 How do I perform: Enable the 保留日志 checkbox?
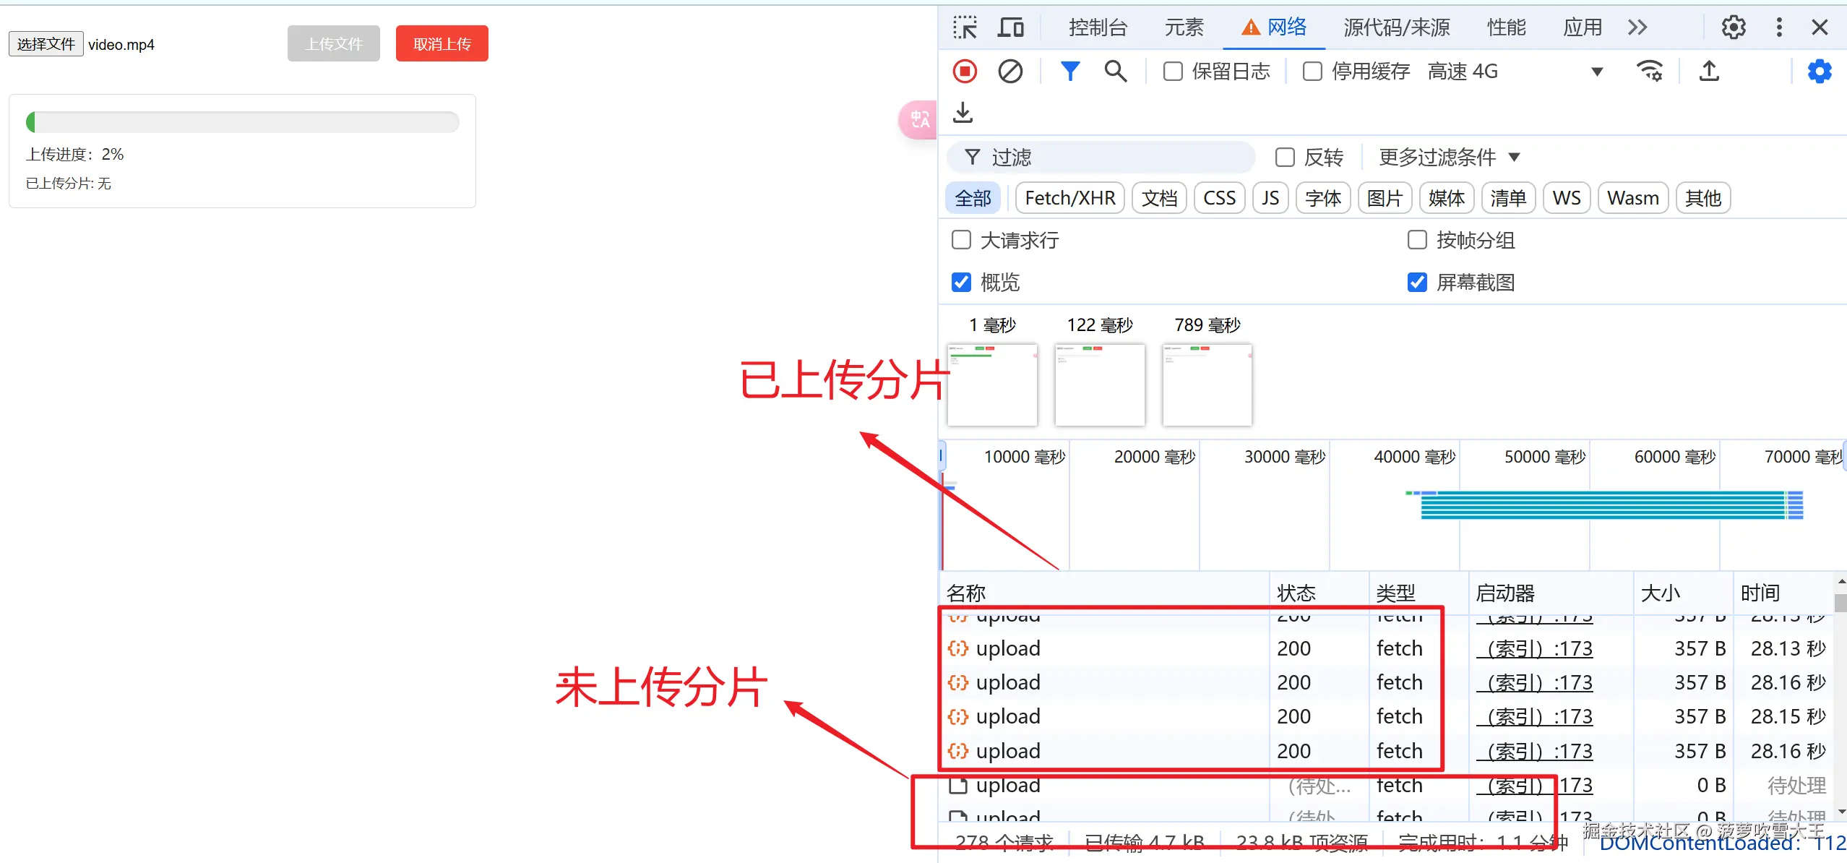click(1172, 71)
